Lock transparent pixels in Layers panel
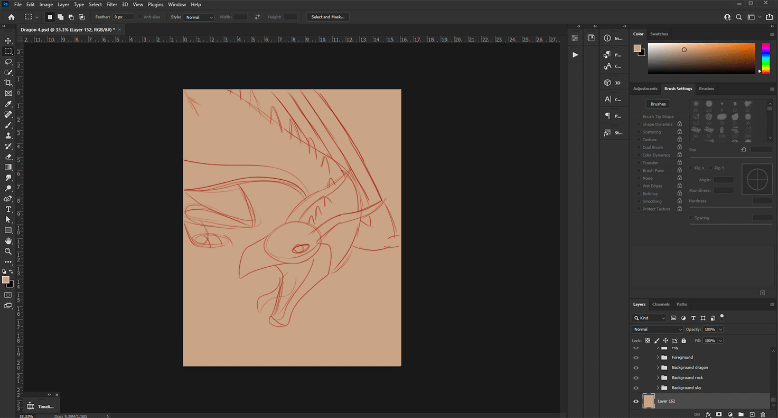Viewport: 778px width, 418px height. [648, 341]
